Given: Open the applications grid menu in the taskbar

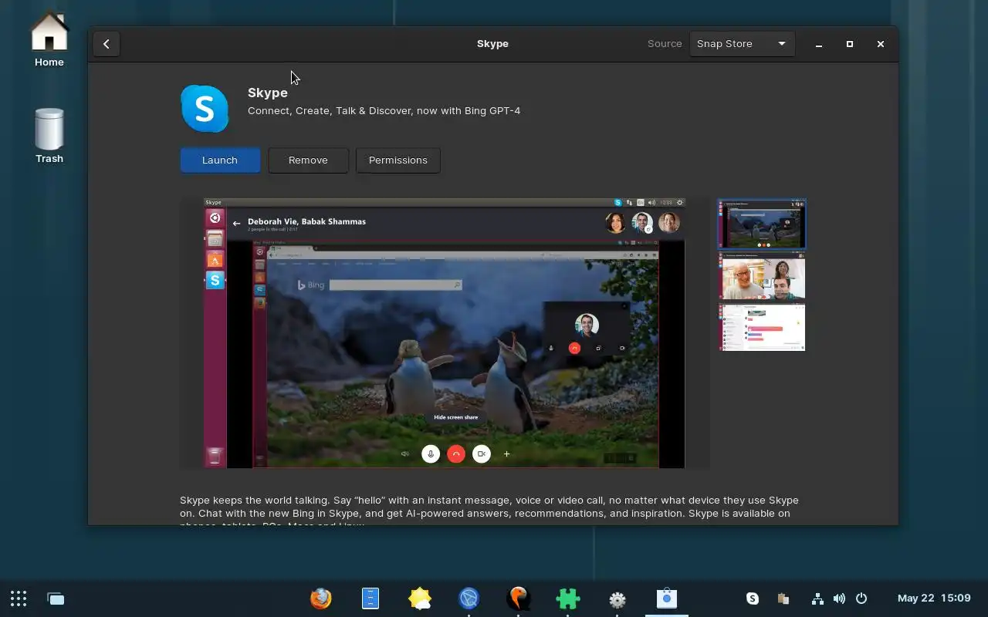Looking at the screenshot, I should tap(19, 598).
